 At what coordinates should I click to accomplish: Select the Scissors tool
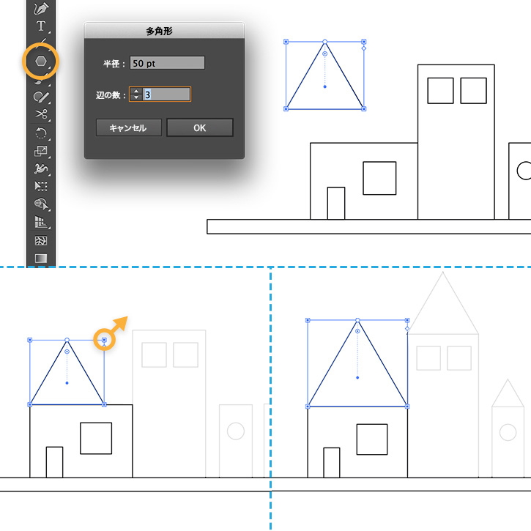click(41, 114)
